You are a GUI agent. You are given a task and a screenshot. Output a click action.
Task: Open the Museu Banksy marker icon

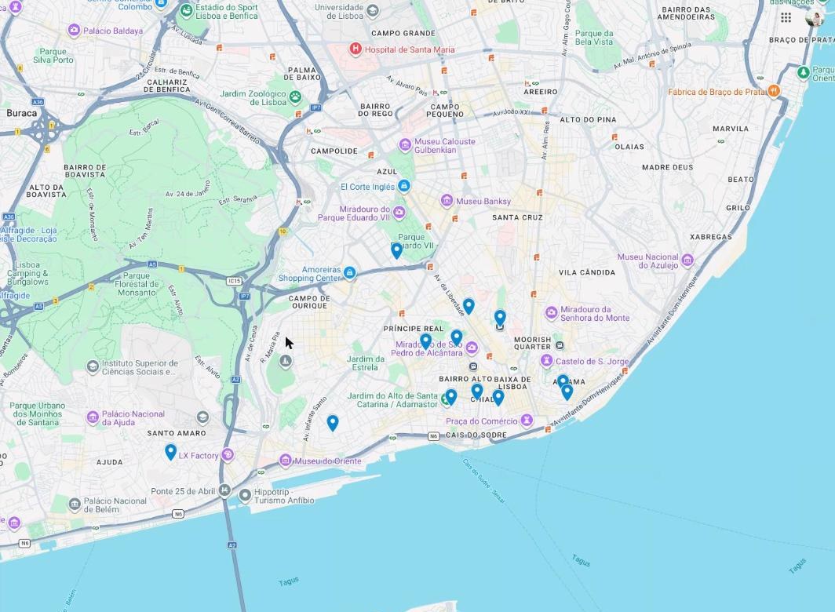click(447, 201)
